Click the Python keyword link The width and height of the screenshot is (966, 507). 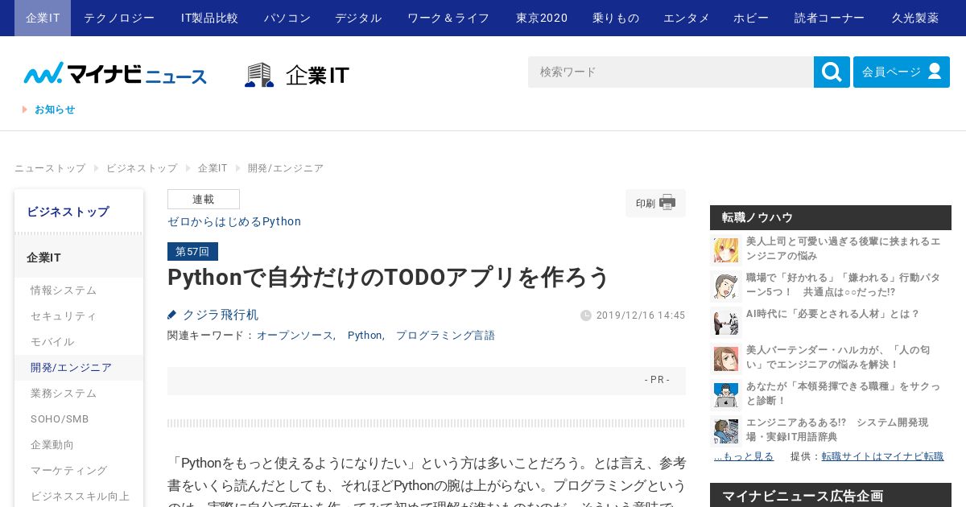365,335
